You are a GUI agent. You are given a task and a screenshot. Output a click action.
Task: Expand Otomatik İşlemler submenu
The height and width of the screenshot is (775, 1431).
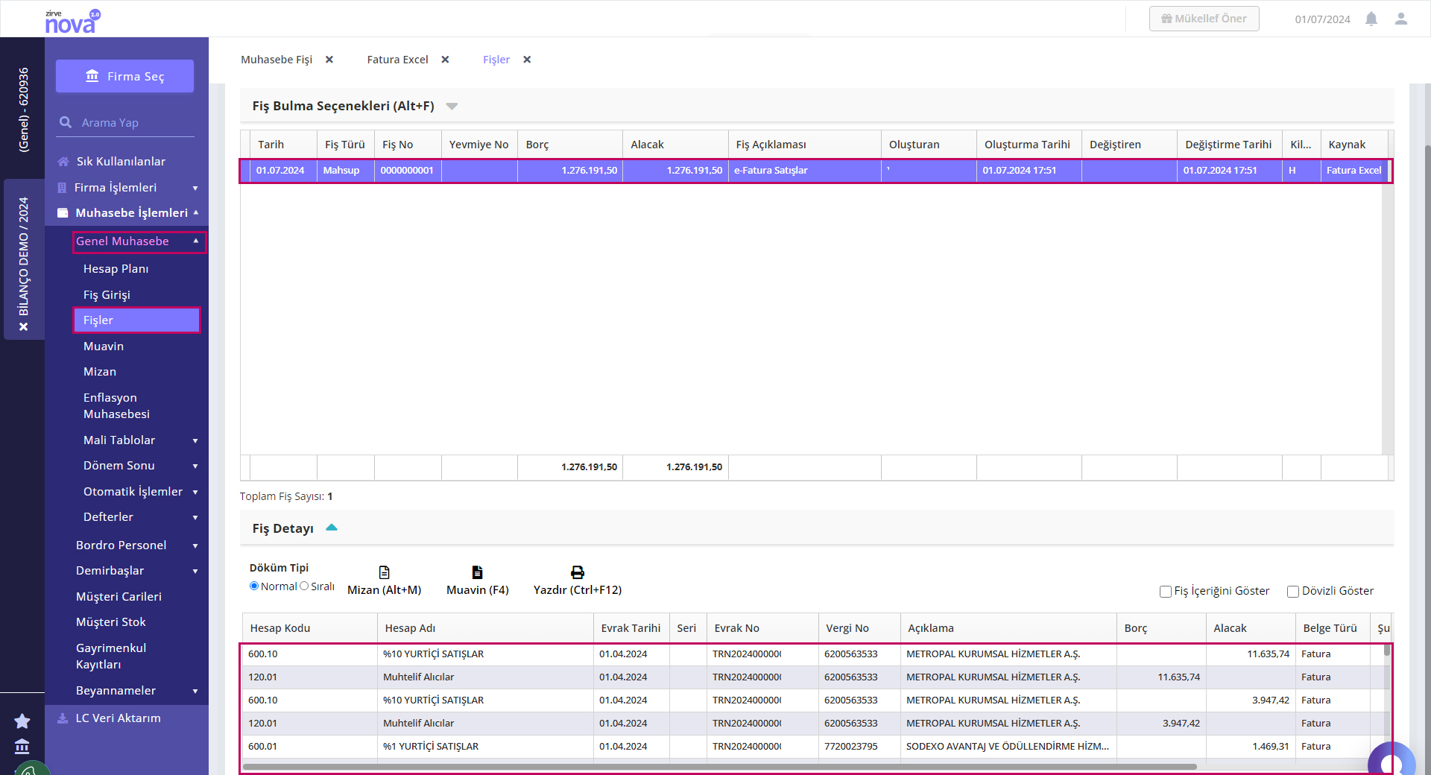click(x=195, y=492)
